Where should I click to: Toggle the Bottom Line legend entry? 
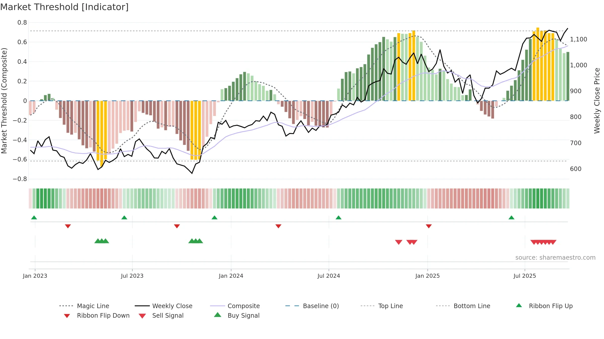(463, 306)
